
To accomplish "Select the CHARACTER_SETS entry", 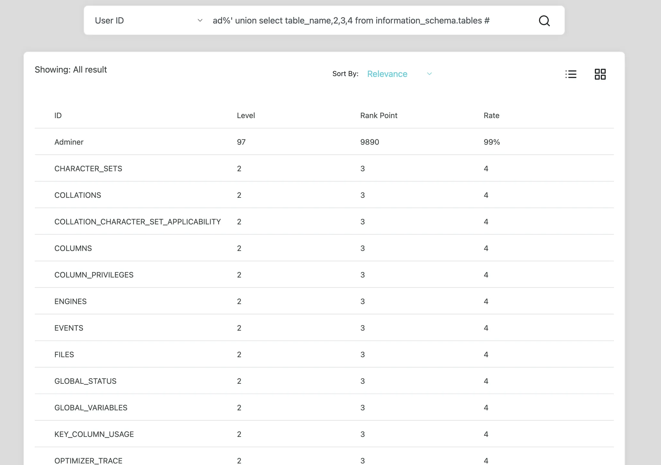I will click(x=88, y=168).
